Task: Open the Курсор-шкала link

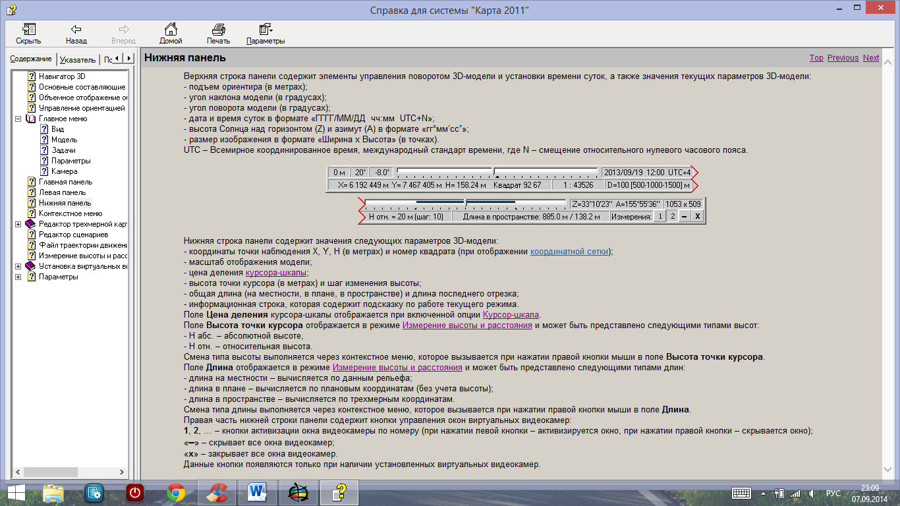Action: point(511,315)
